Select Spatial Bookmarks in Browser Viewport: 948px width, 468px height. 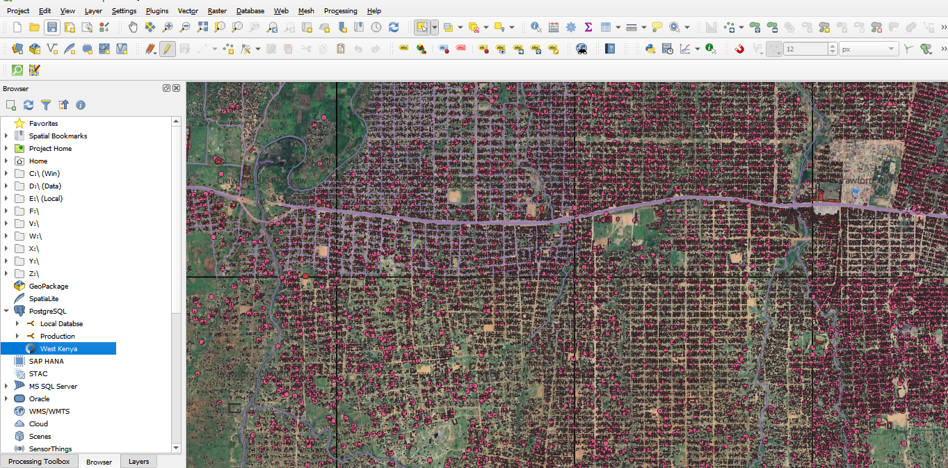click(58, 136)
